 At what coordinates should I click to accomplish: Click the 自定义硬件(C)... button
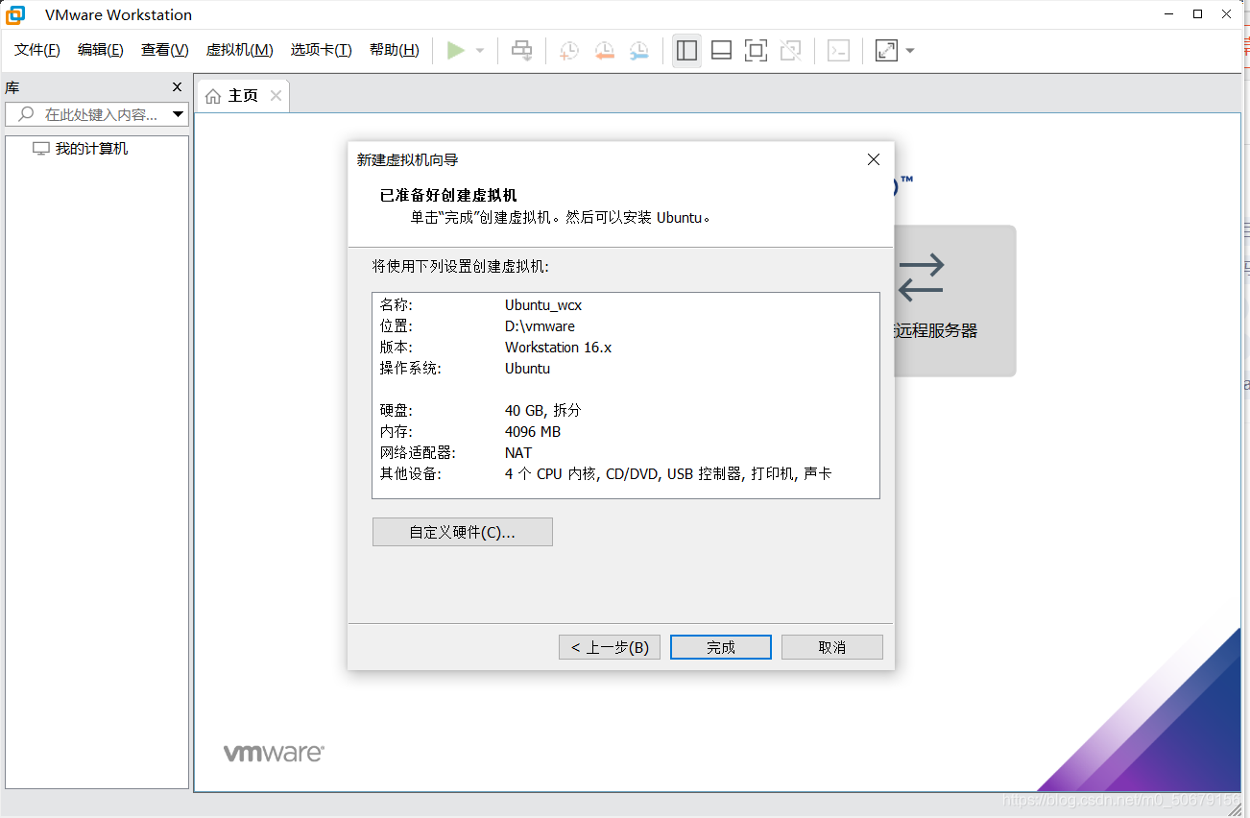[x=463, y=532]
